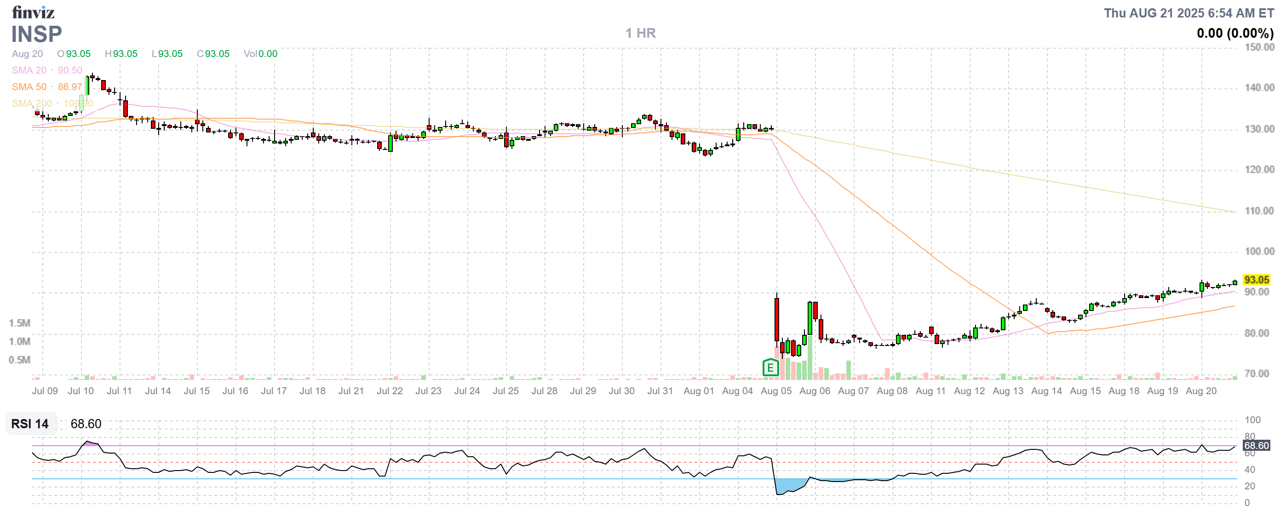Click the INSP ticker symbol title
This screenshot has height=517, width=1286.
point(36,34)
